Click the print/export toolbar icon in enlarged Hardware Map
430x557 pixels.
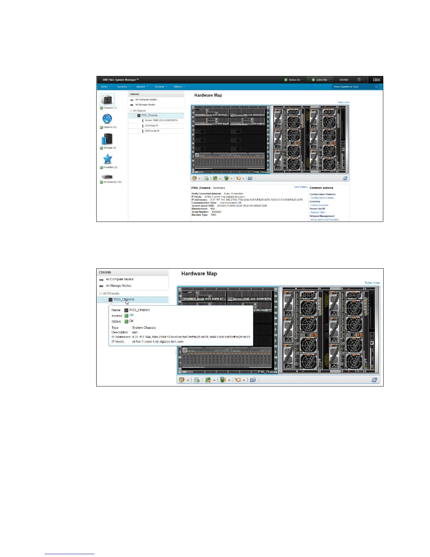(253, 380)
